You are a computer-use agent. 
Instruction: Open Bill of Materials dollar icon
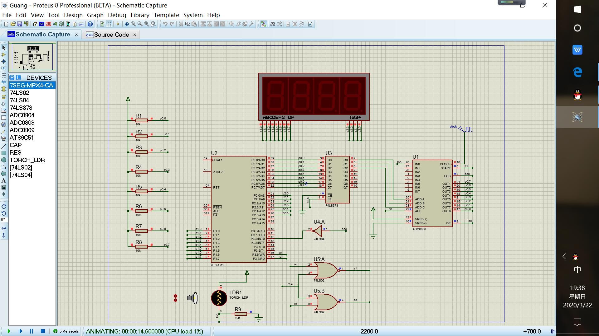(74, 24)
